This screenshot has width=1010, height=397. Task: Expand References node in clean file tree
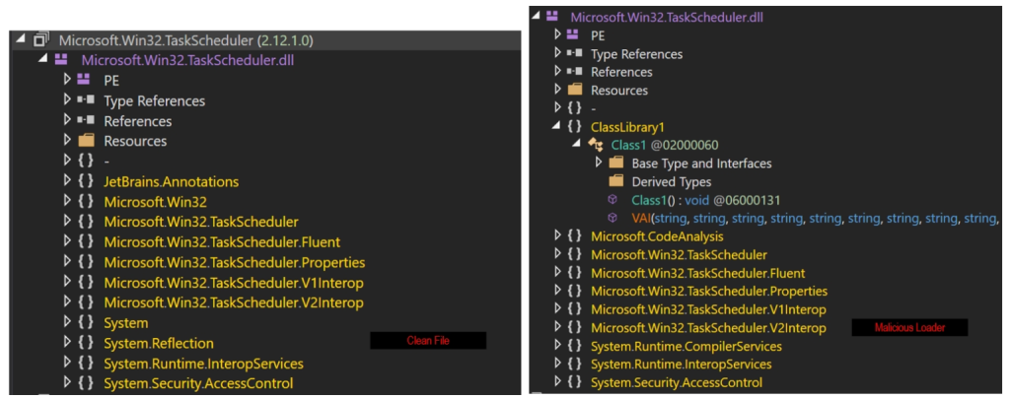coord(67,120)
